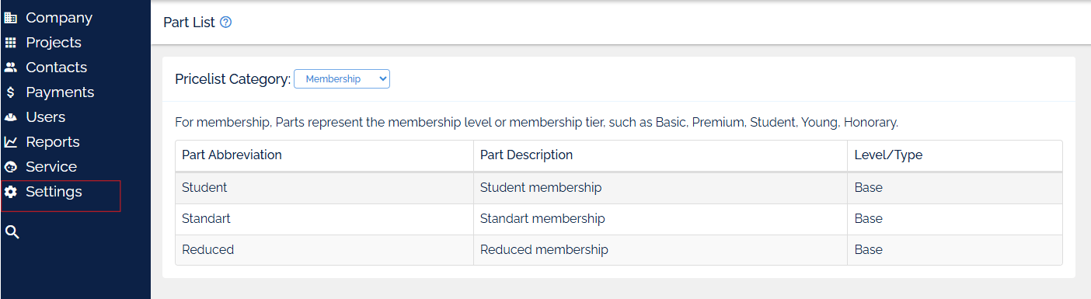Select the Student membership row
Screen dimensions: 1091x299
coord(619,188)
